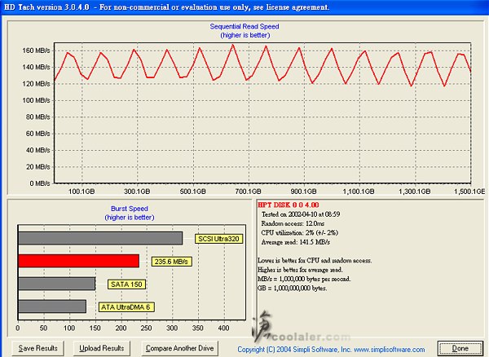Select the gray SATA 150 bar
The height and width of the screenshot is (357, 489).
point(57,284)
